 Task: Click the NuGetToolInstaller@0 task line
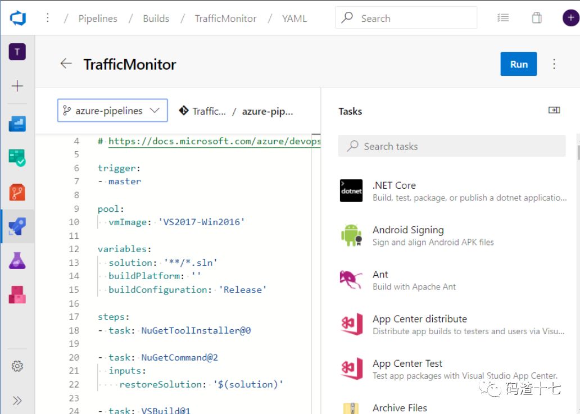point(174,330)
